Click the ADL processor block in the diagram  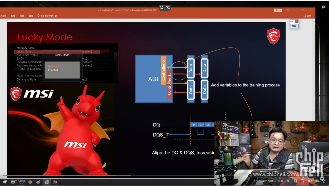coord(154,79)
